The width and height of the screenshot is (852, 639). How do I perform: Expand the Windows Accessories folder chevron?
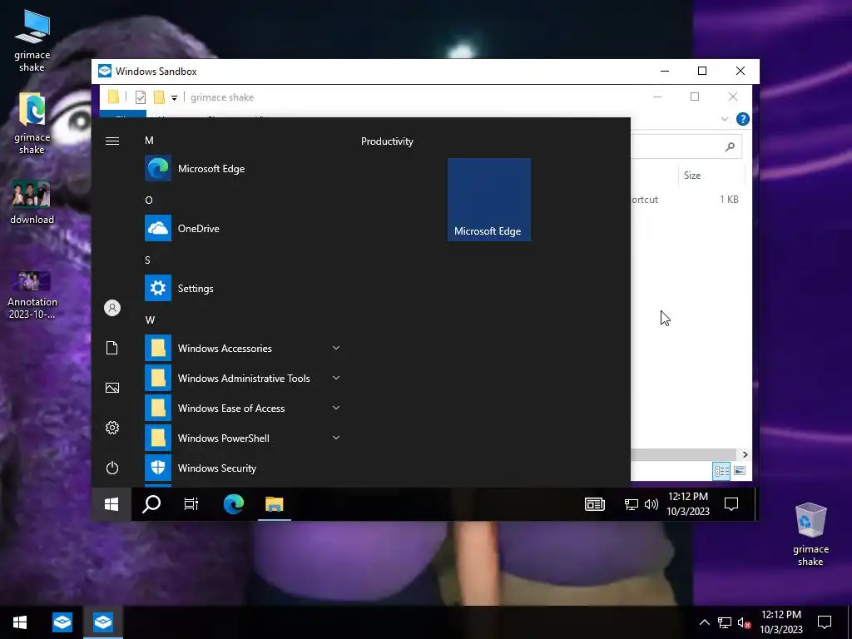[336, 348]
